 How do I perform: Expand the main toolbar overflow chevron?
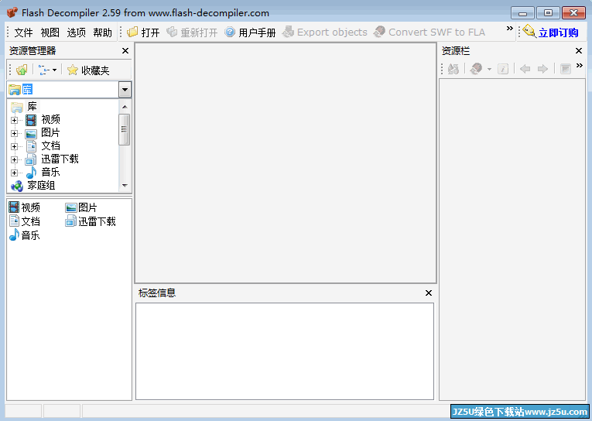coord(510,29)
